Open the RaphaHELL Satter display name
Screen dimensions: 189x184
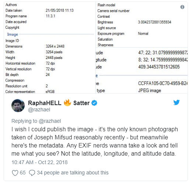[x=59, y=103]
